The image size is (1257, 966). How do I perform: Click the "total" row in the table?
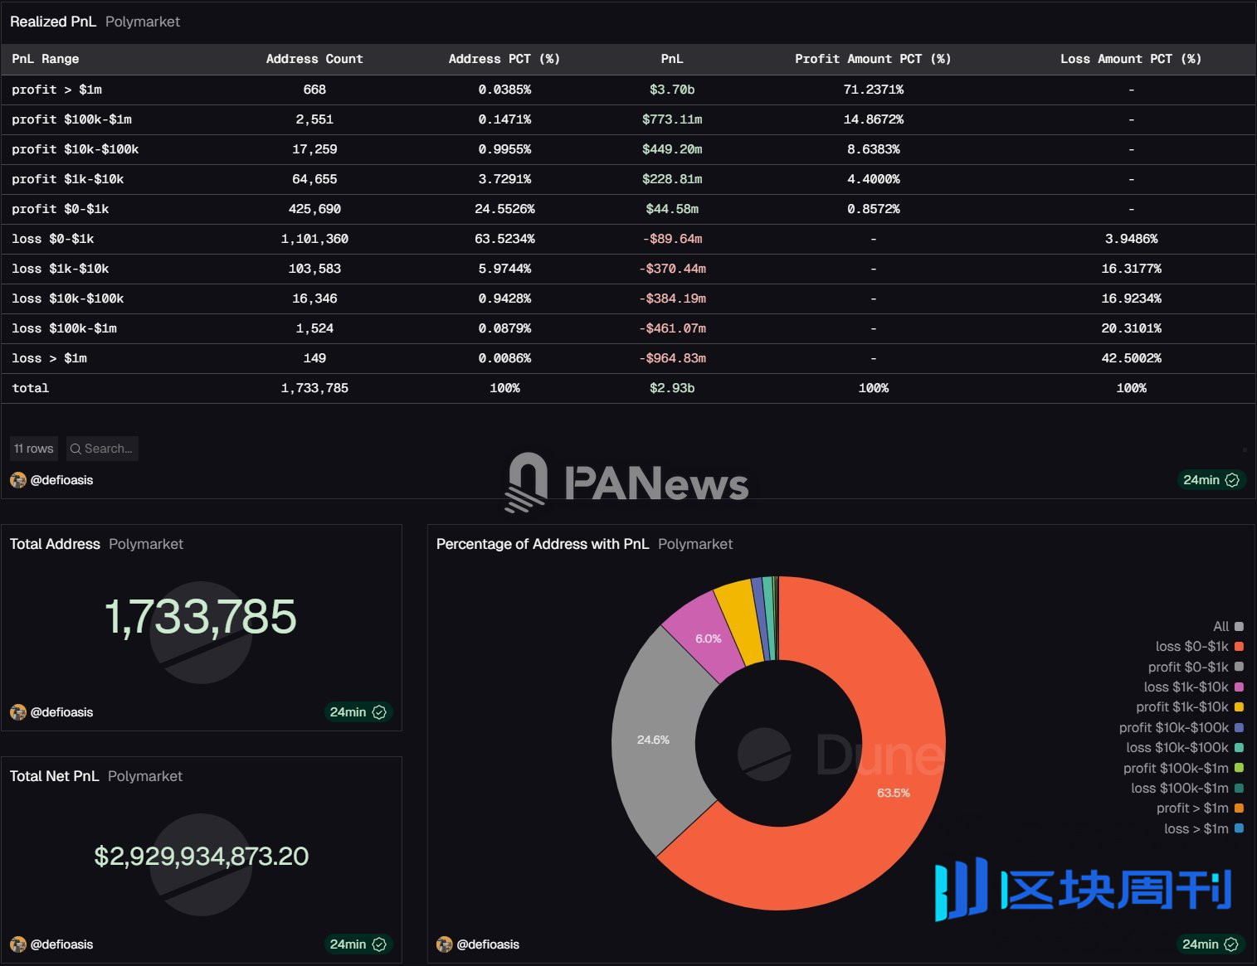click(31, 387)
